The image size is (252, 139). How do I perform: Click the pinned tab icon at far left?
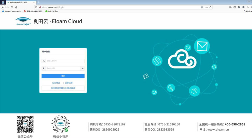(3, 2)
